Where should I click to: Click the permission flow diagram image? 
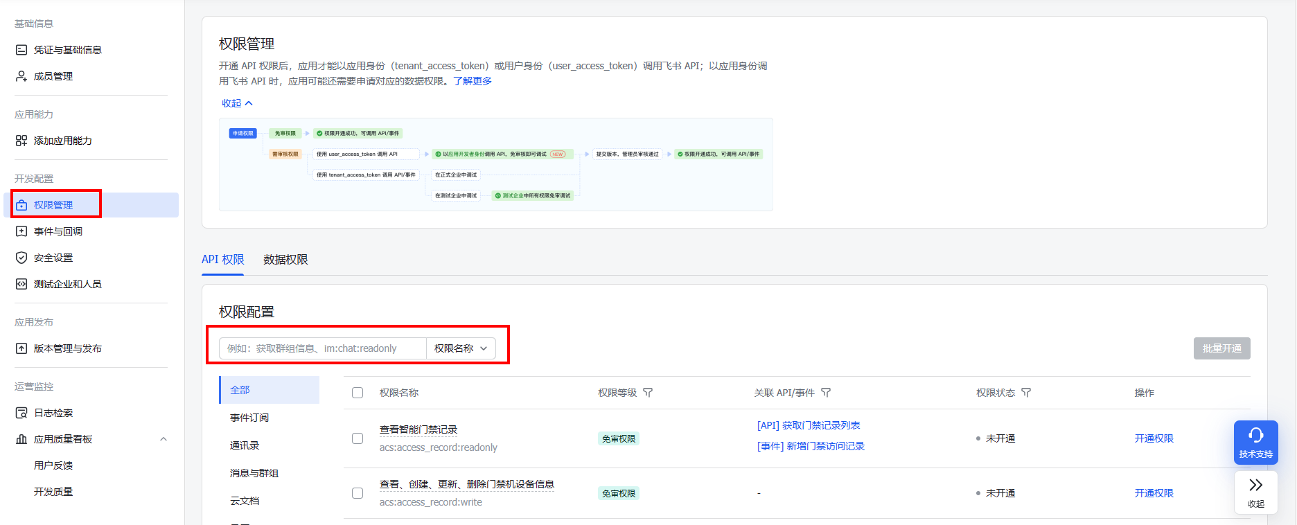pos(496,164)
